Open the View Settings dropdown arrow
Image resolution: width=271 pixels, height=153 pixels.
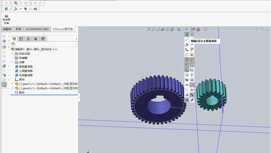coord(209,29)
